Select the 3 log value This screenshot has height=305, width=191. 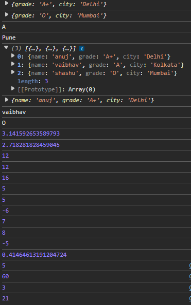(4, 288)
